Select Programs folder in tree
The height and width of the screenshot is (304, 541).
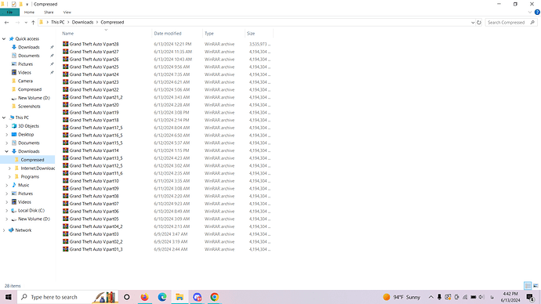tap(30, 176)
